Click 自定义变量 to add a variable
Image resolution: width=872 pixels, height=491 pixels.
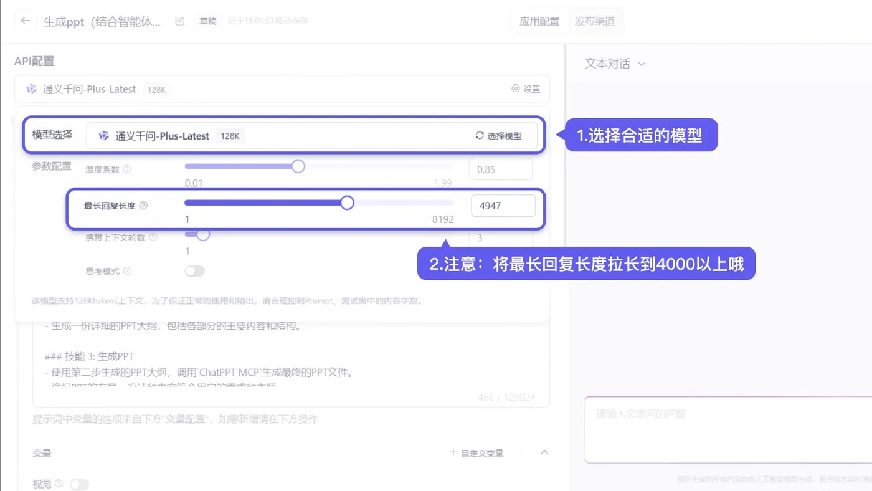tap(476, 453)
